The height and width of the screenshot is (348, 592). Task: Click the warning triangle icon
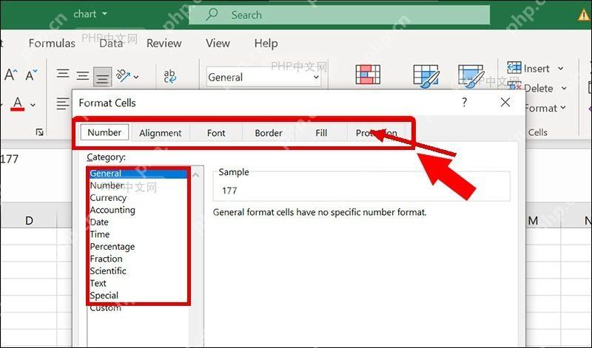click(585, 14)
